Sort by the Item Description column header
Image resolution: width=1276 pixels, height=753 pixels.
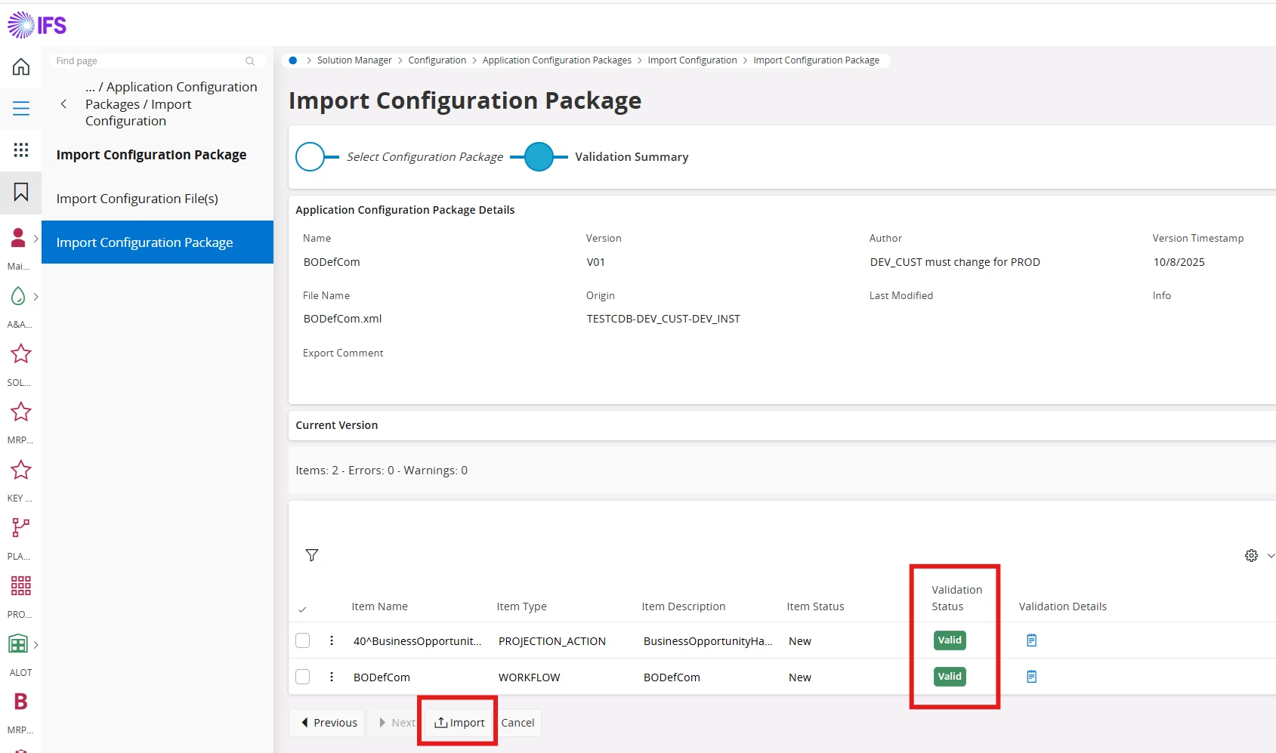[684, 606]
